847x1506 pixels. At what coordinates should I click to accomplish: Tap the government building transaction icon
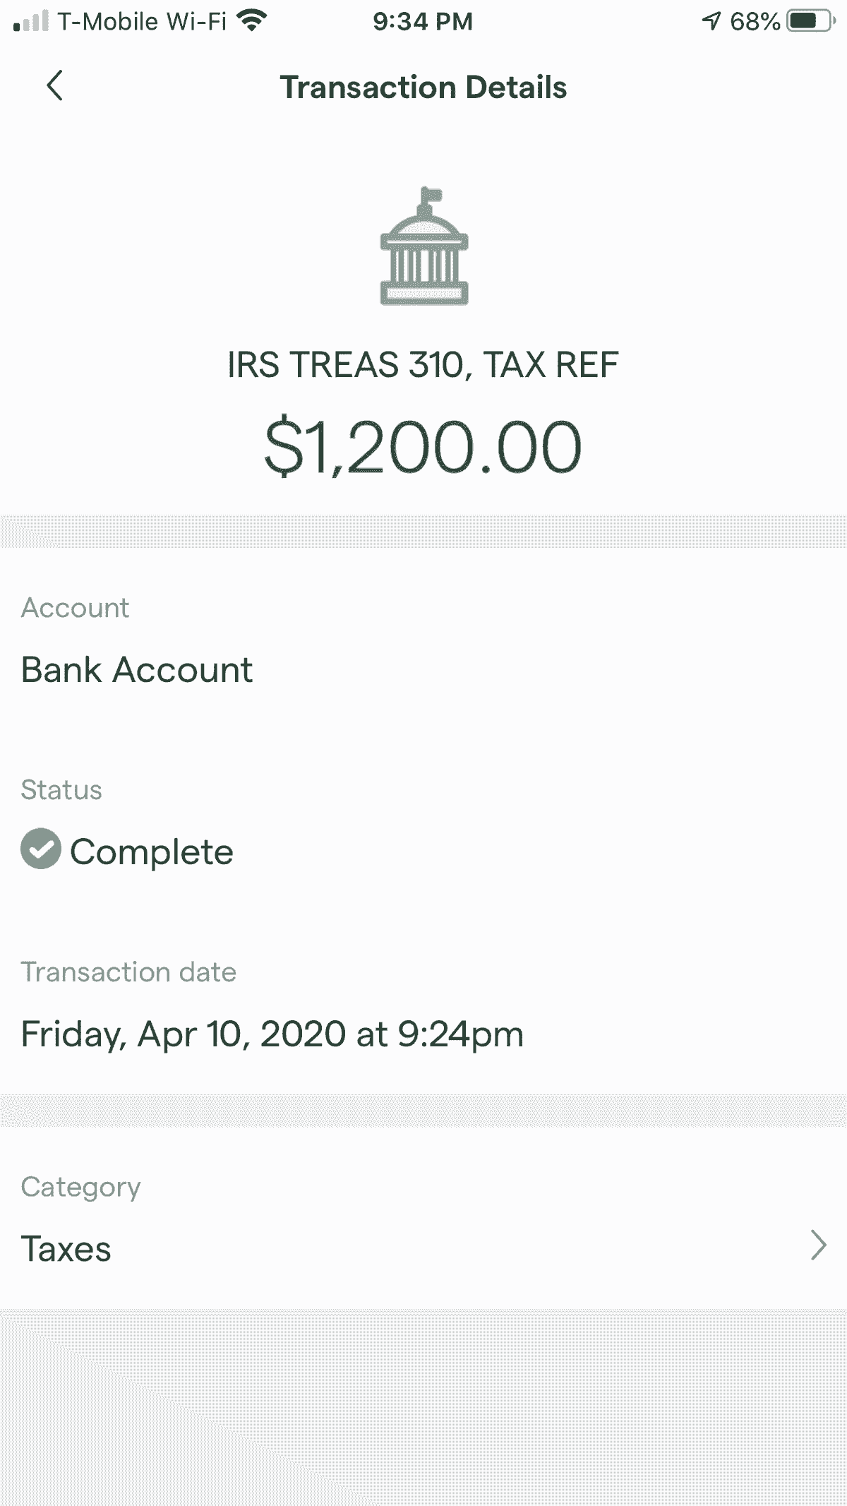click(x=423, y=247)
